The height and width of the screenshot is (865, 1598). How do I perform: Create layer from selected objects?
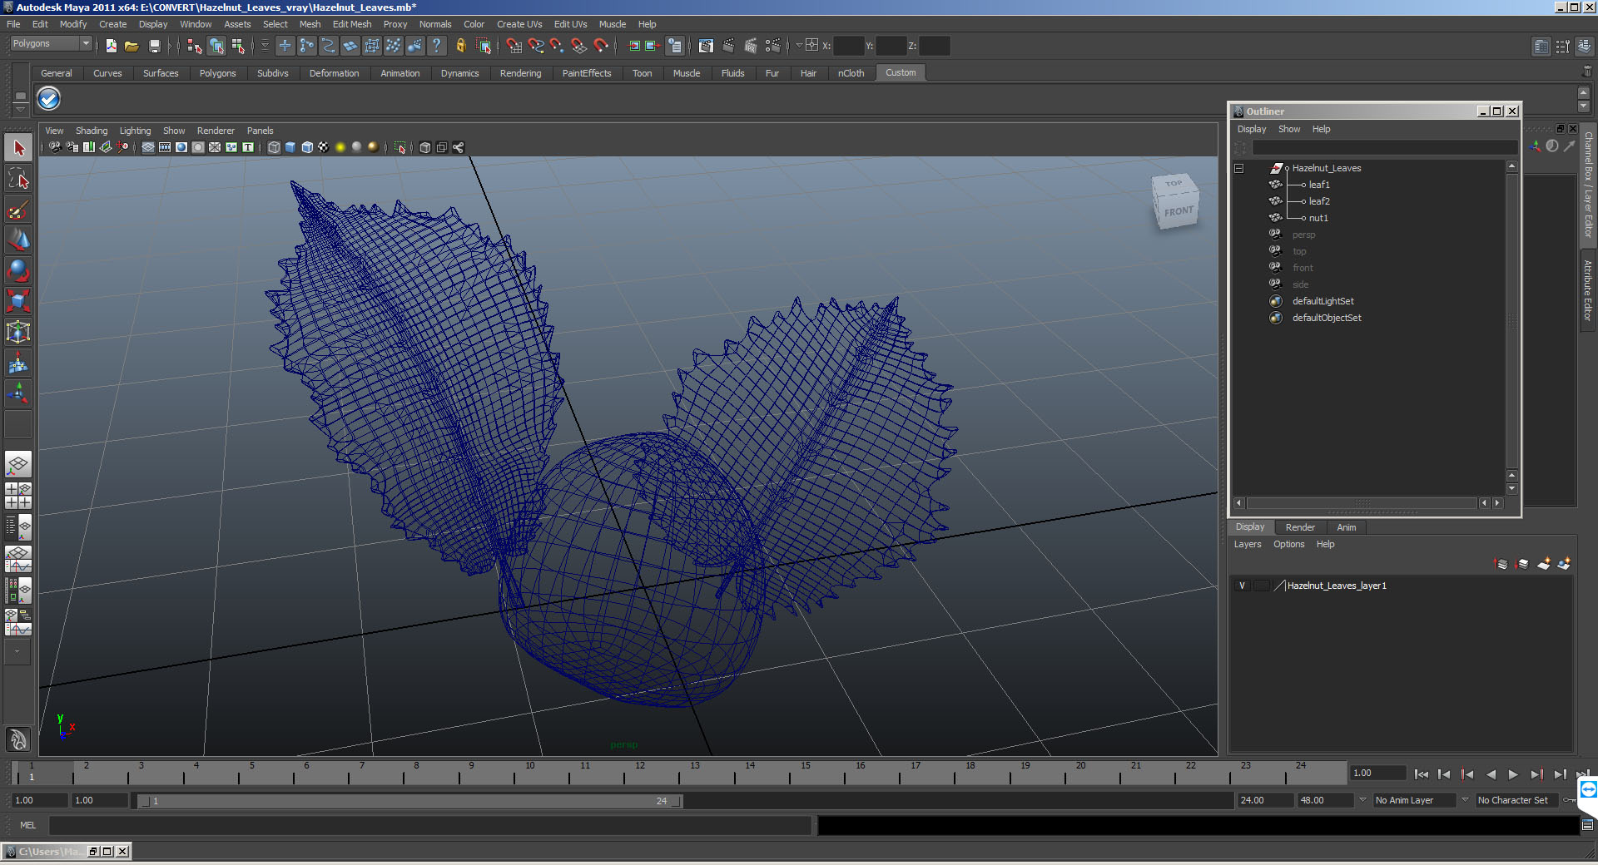point(1565,564)
